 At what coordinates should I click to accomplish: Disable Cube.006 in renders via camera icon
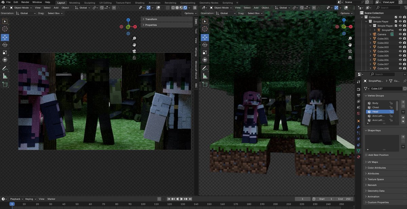[x=405, y=60]
